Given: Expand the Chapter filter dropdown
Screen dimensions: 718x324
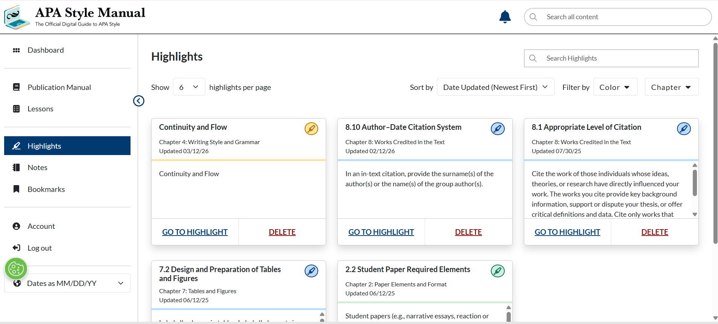Looking at the screenshot, I should point(671,87).
